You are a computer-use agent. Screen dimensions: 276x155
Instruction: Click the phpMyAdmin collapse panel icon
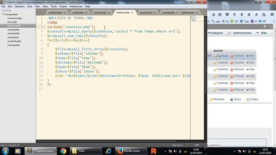pos(270,27)
